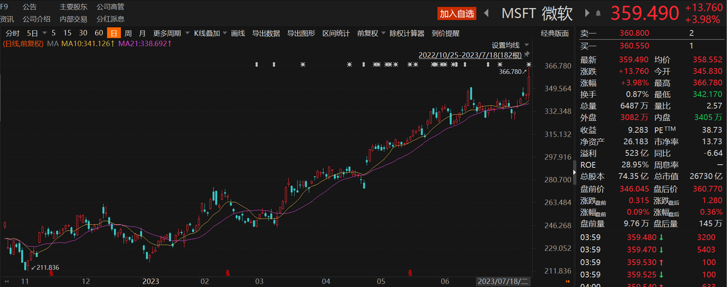Click the date range 2022/10/25-2023/7/18 link
This screenshot has width=727, height=287.
(x=470, y=55)
